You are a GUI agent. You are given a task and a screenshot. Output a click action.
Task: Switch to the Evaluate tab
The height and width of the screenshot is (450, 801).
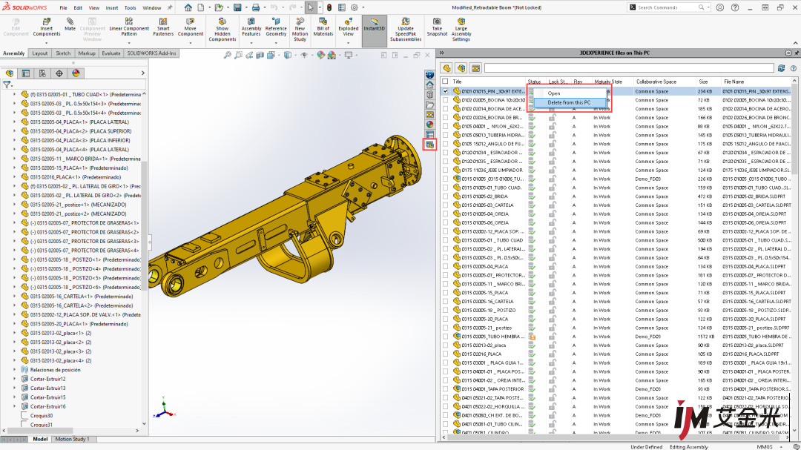coord(111,53)
